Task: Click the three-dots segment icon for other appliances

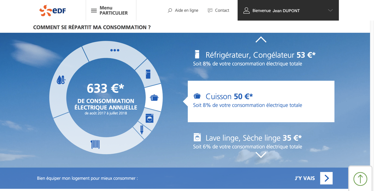Action: click(x=115, y=50)
